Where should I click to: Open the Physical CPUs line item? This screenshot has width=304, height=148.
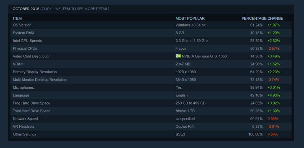[x=25, y=48]
